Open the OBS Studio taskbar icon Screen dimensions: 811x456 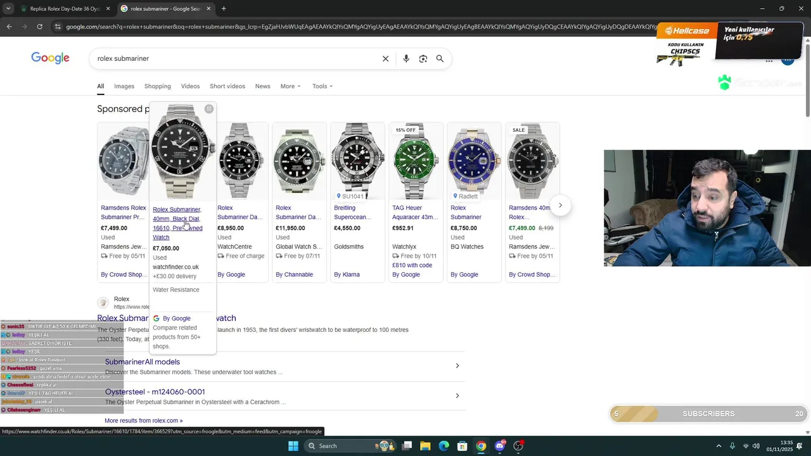(518, 446)
